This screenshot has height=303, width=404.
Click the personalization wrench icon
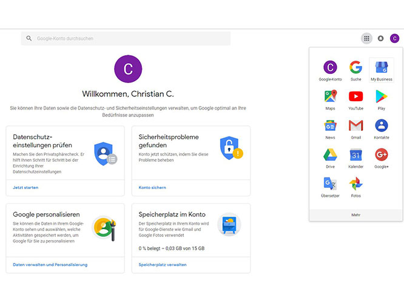(104, 228)
